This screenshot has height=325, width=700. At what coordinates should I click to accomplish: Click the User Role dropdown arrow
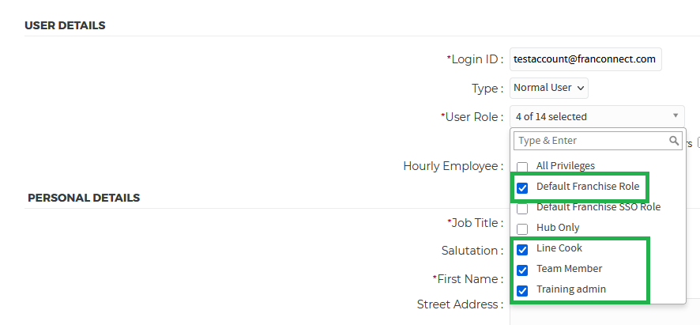coord(676,116)
